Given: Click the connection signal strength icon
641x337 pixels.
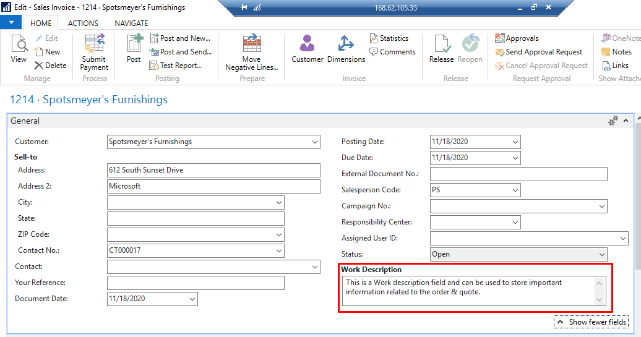Looking at the screenshot, I should pos(257,7).
